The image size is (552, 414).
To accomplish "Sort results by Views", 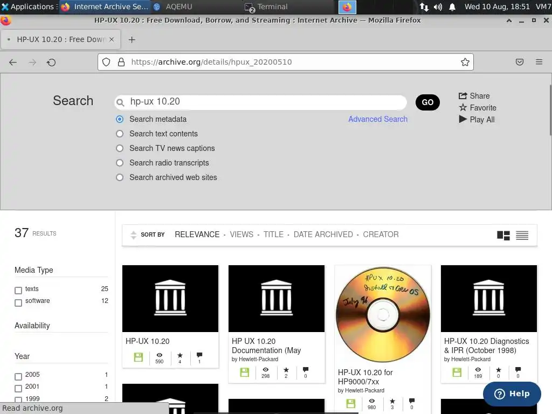I will pyautogui.click(x=241, y=234).
